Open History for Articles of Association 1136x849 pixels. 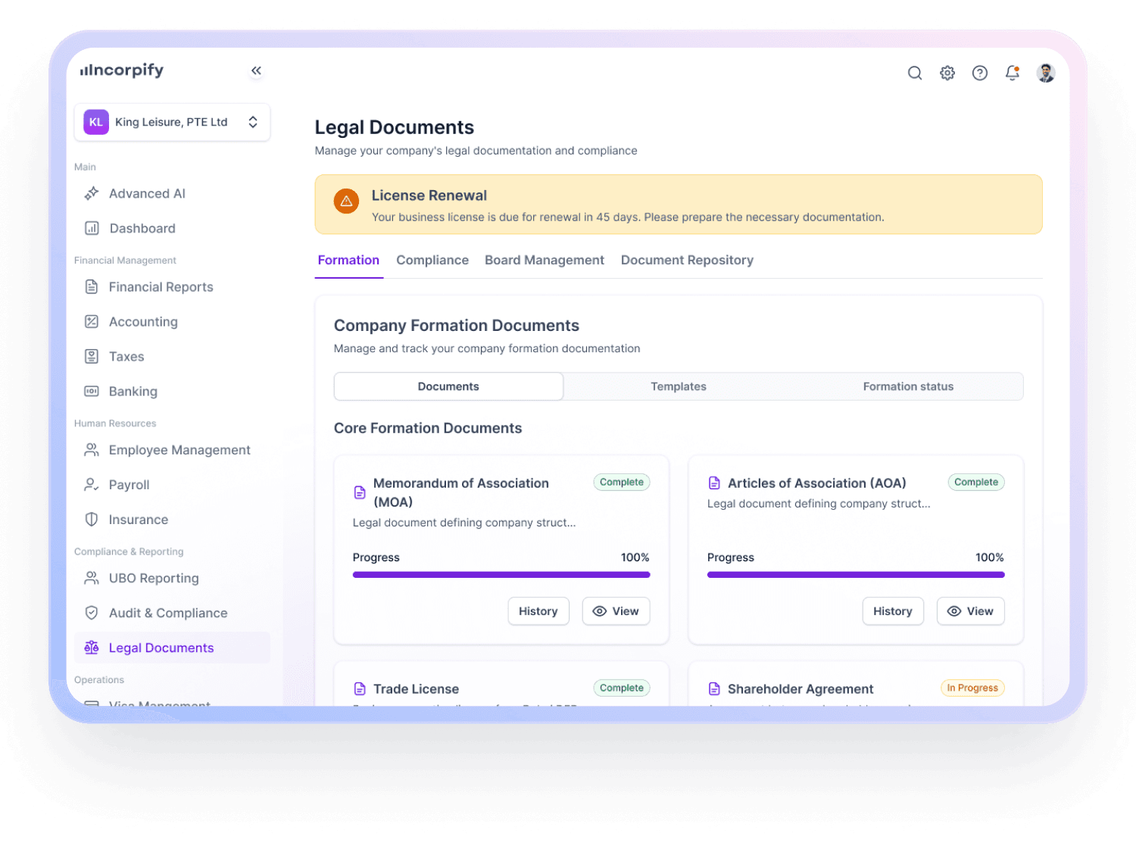(x=892, y=611)
